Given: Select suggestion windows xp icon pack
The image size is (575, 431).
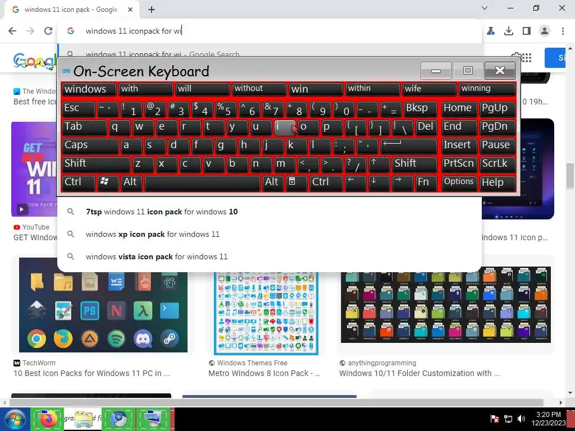Looking at the screenshot, I should point(269,234).
